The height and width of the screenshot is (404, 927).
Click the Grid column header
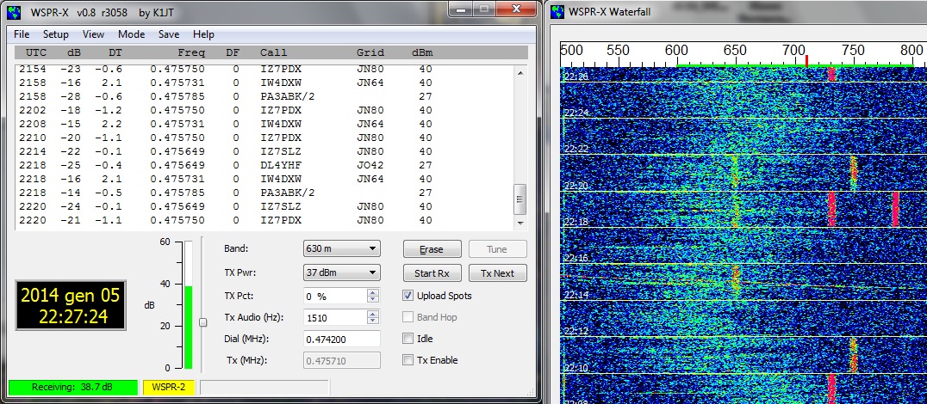coord(370,53)
